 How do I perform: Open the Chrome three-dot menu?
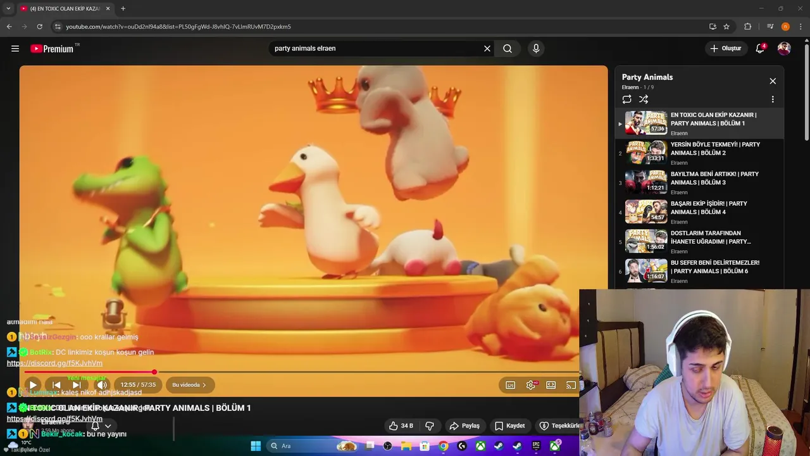pyautogui.click(x=801, y=27)
